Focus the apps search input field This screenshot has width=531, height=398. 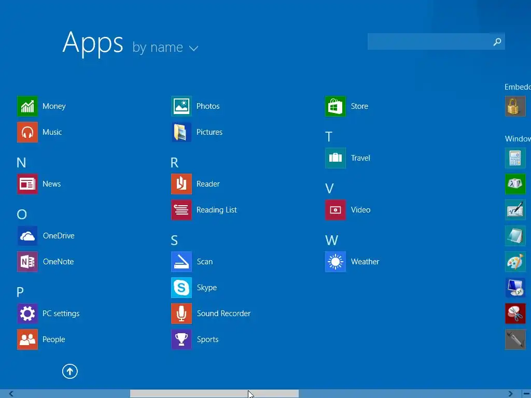point(436,41)
